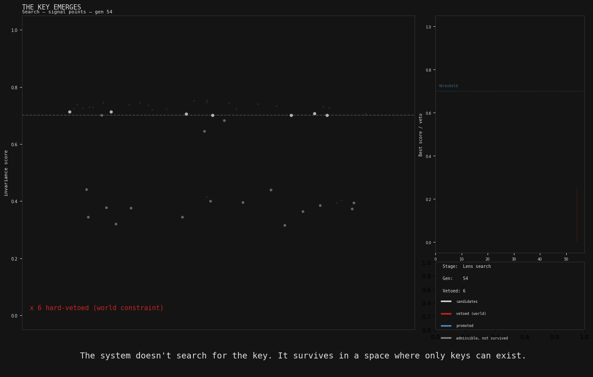This screenshot has height=377, width=593.
Task: Click the red vertical line at generation 54
Action: (x=576, y=215)
